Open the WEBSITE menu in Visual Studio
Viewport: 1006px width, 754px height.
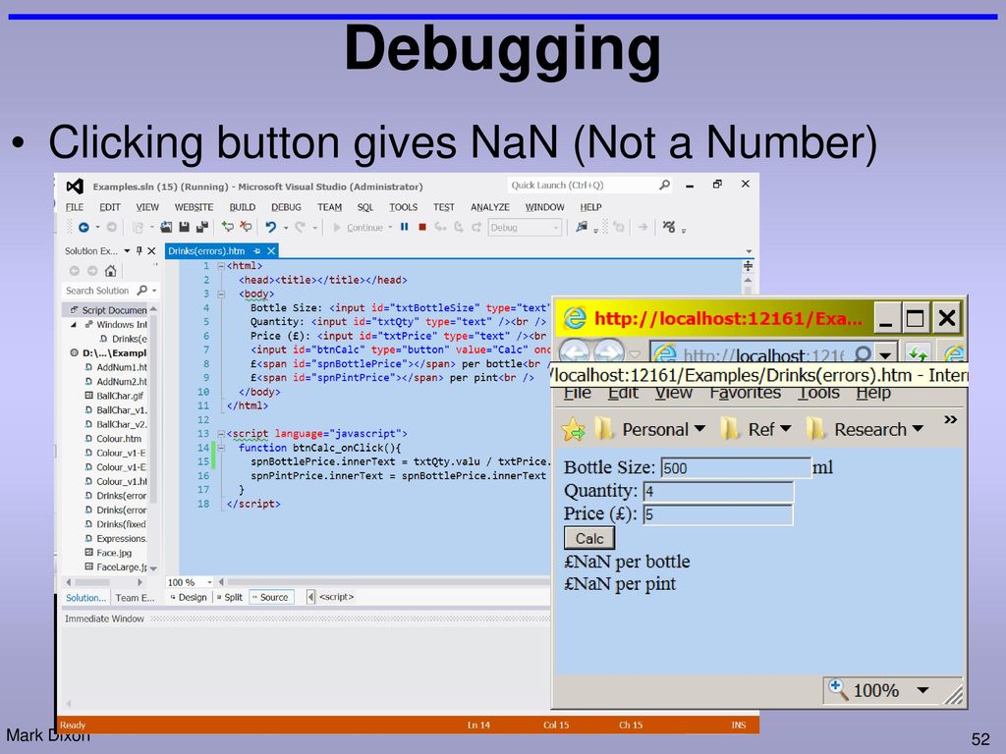click(194, 207)
